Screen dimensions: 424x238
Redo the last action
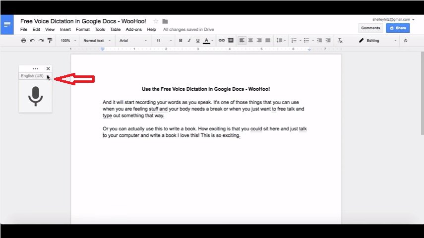(41, 41)
